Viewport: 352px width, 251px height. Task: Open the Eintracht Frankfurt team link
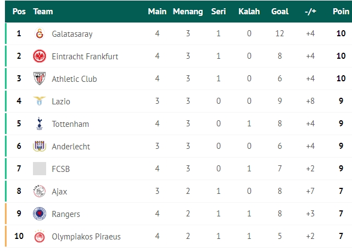85,57
